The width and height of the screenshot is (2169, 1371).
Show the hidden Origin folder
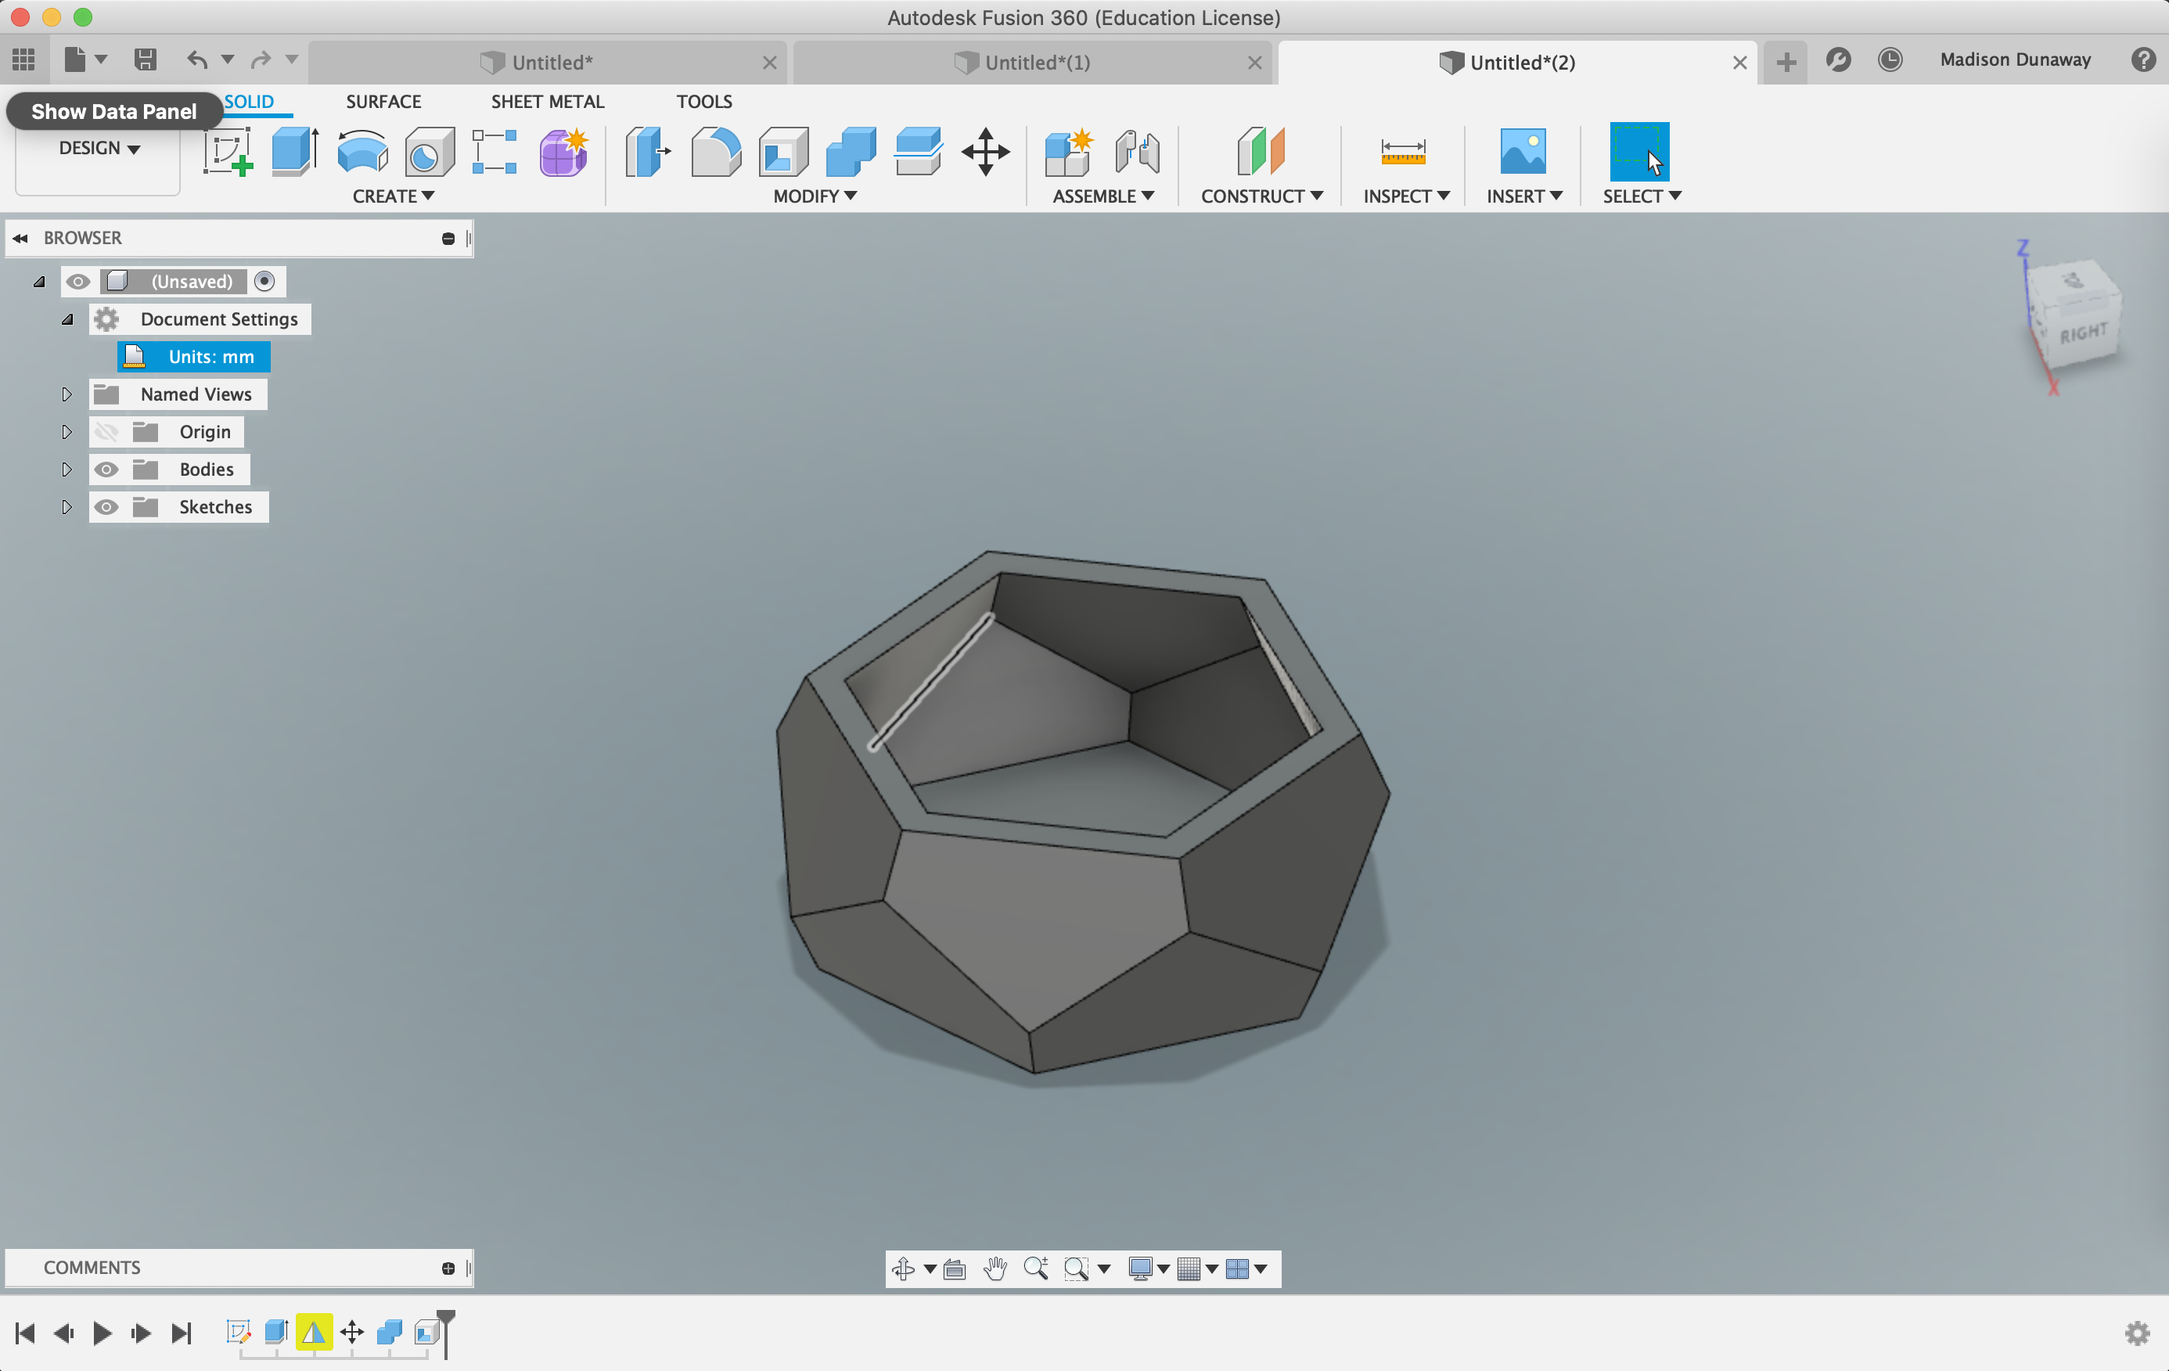106,433
